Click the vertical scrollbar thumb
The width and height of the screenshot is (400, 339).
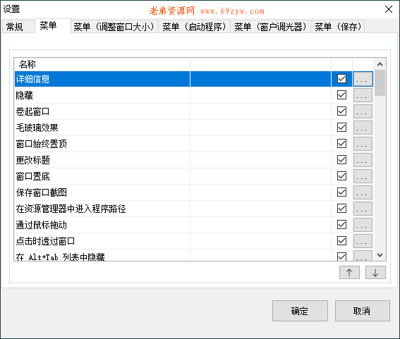[x=380, y=83]
